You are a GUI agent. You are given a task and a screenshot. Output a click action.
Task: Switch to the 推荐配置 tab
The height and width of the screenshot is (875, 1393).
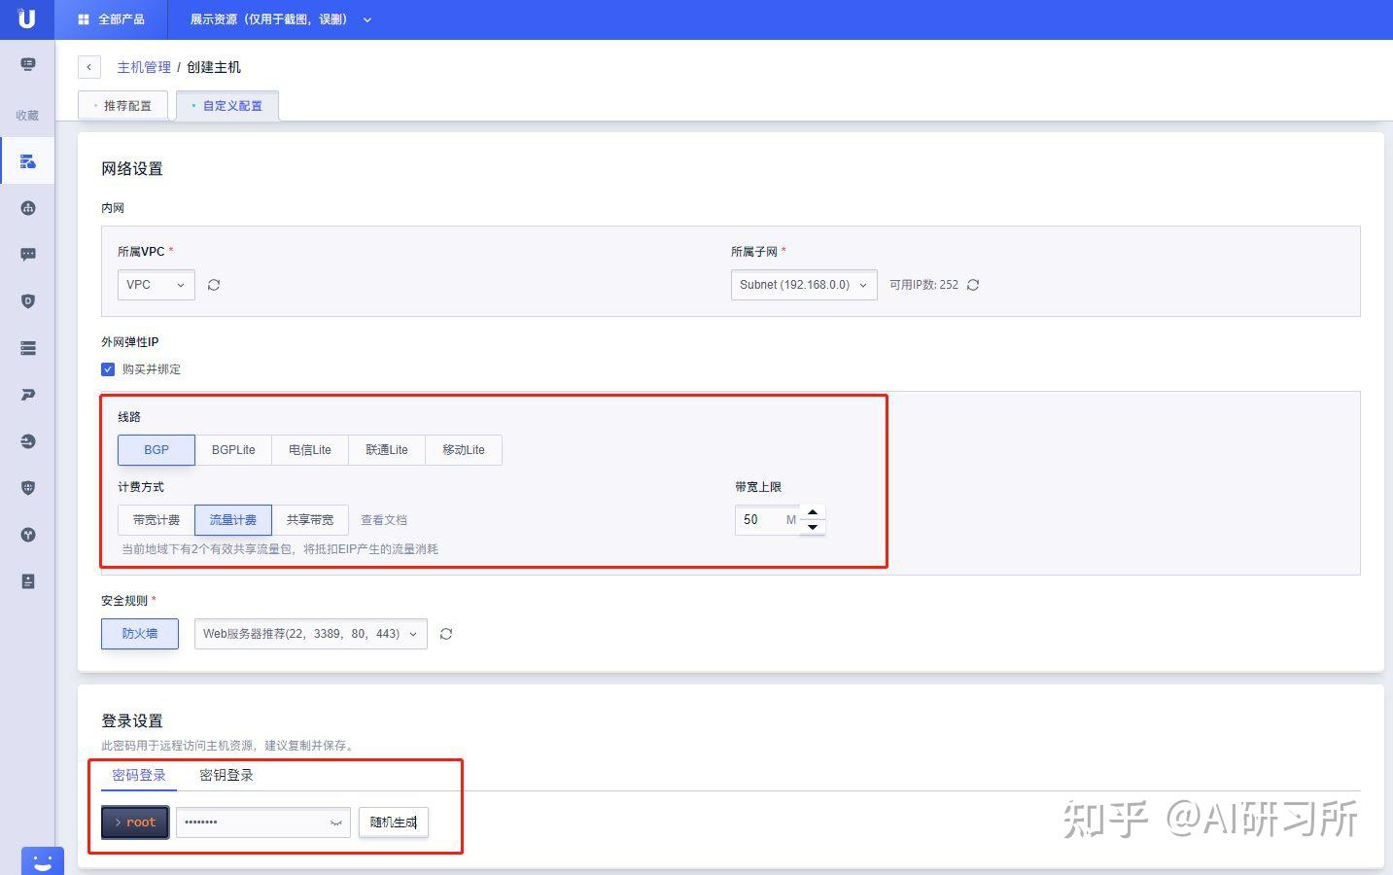tap(122, 104)
